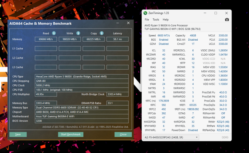249x153 pixels.
Task: Click the Memory Write value 98028 MB/s
Action: pos(70,39)
